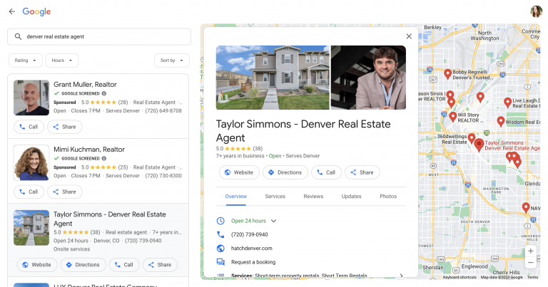The width and height of the screenshot is (548, 287).
Task: Visit the hatchdenver.com website link
Action: [252, 248]
